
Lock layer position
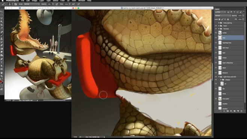(225, 19)
